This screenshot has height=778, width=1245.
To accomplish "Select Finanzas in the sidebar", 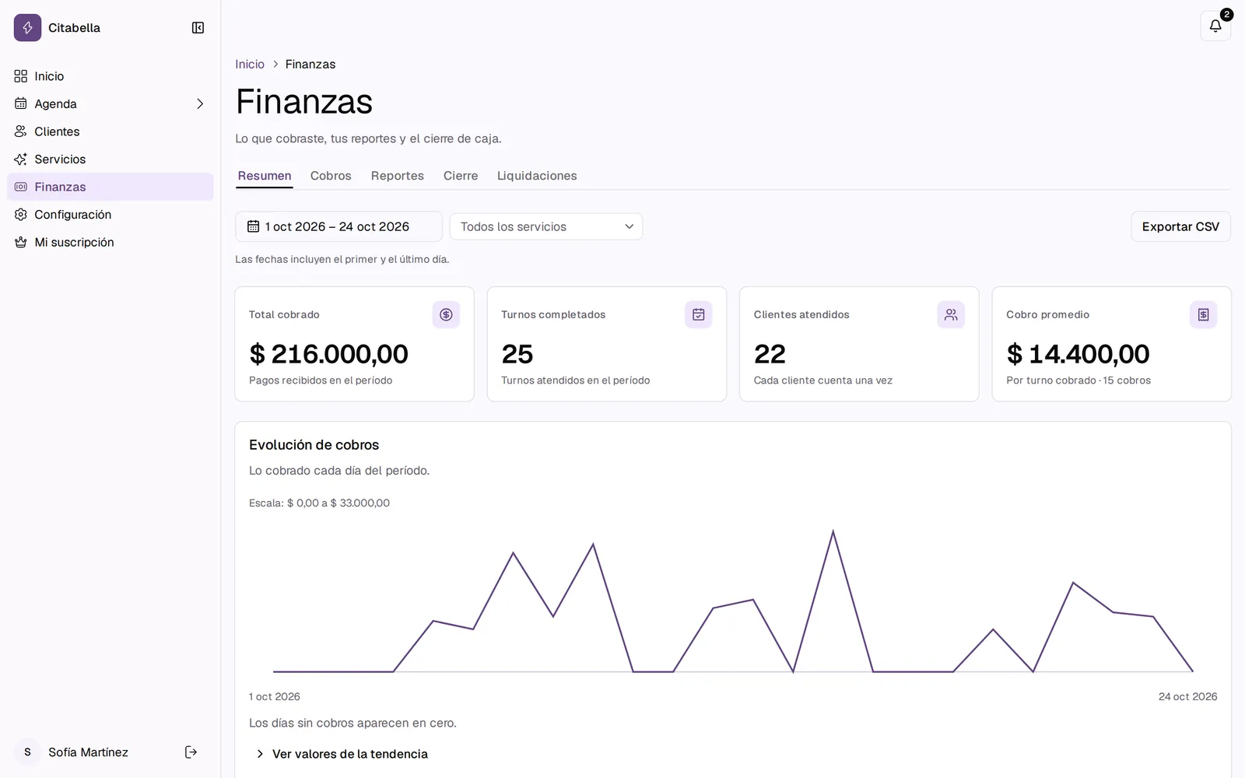I will (110, 187).
